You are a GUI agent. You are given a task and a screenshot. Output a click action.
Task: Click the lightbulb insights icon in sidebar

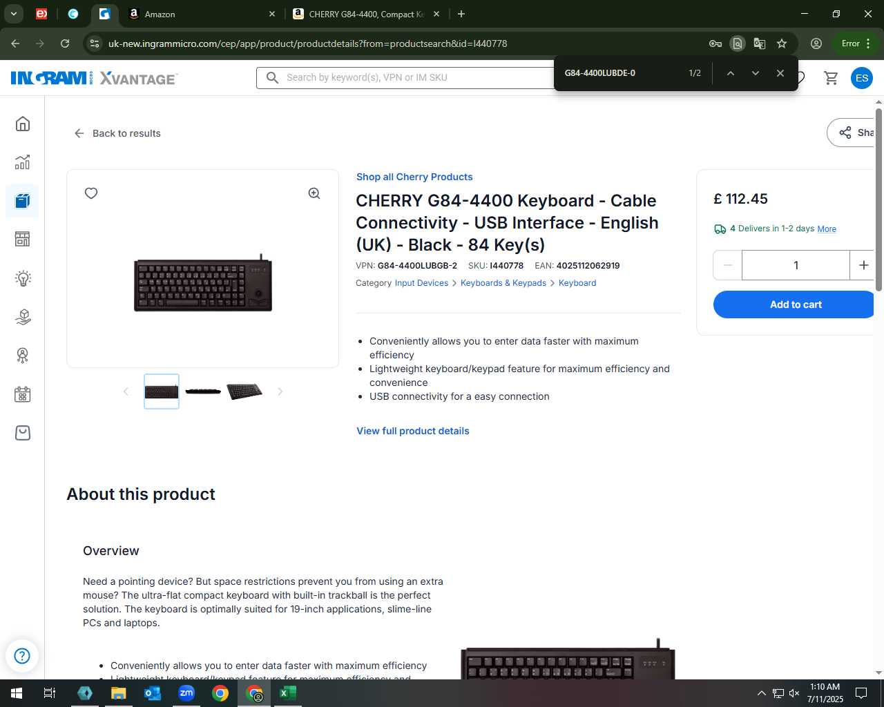coord(23,278)
